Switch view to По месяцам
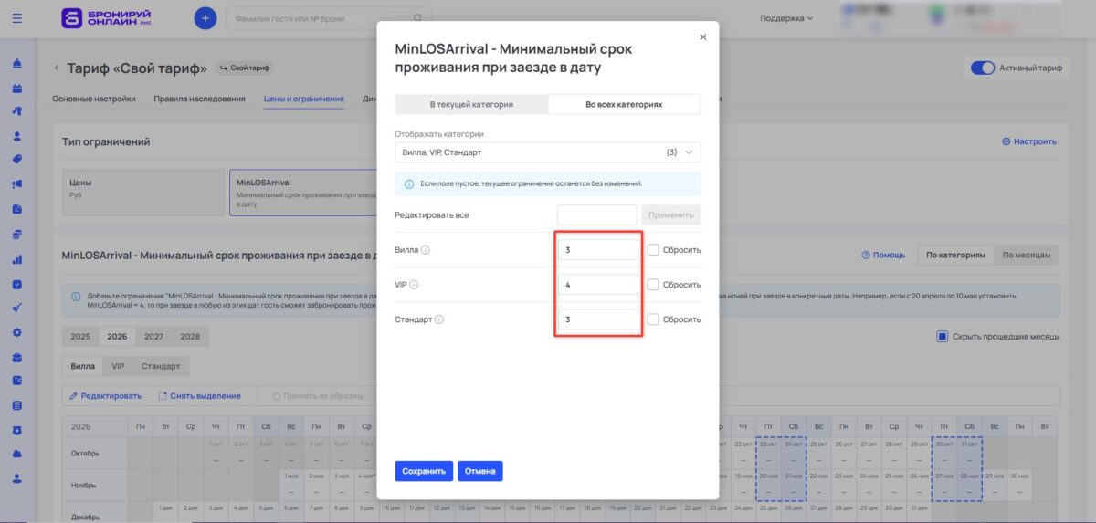The height and width of the screenshot is (523, 1096). (x=1027, y=256)
